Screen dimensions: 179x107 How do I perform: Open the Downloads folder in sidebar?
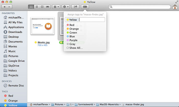(16, 32)
